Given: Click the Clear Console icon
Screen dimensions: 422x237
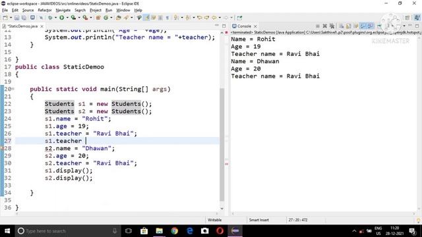Looking at the screenshot, I should coord(342,26).
